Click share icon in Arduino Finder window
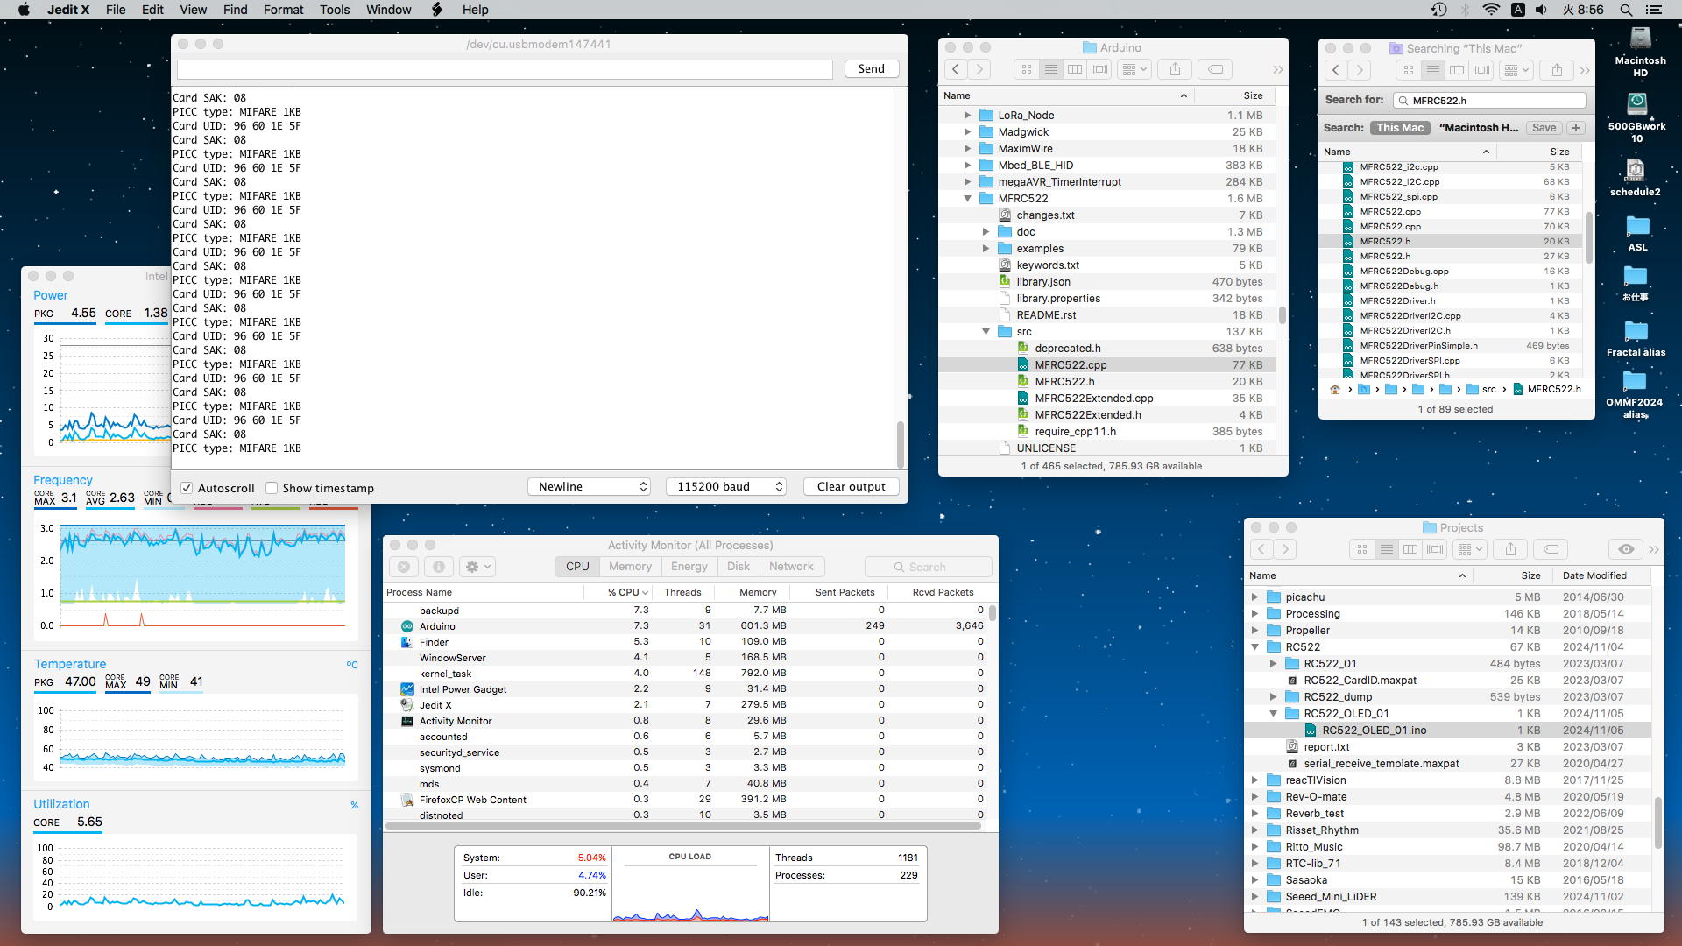 coord(1176,69)
